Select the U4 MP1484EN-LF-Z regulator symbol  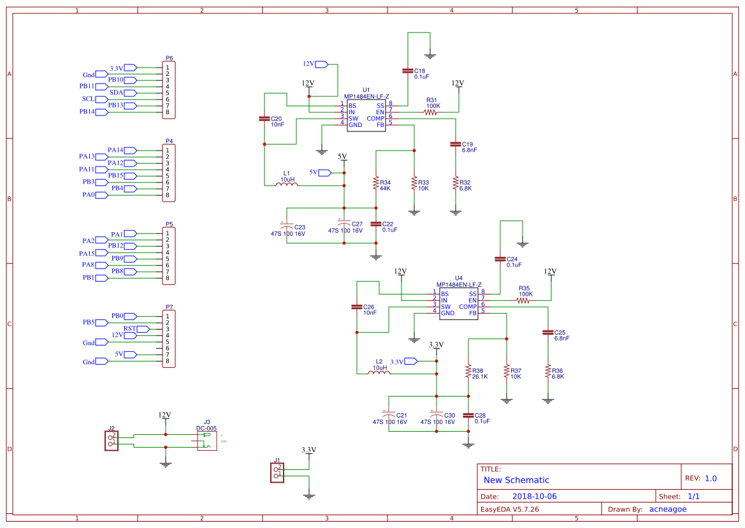click(458, 303)
